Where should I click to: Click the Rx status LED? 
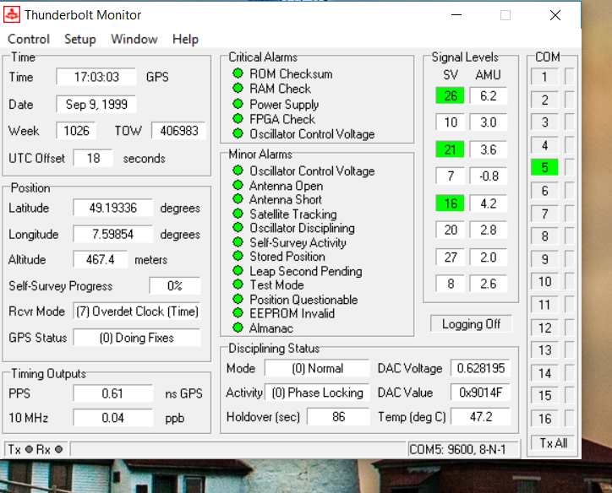pyautogui.click(x=58, y=449)
